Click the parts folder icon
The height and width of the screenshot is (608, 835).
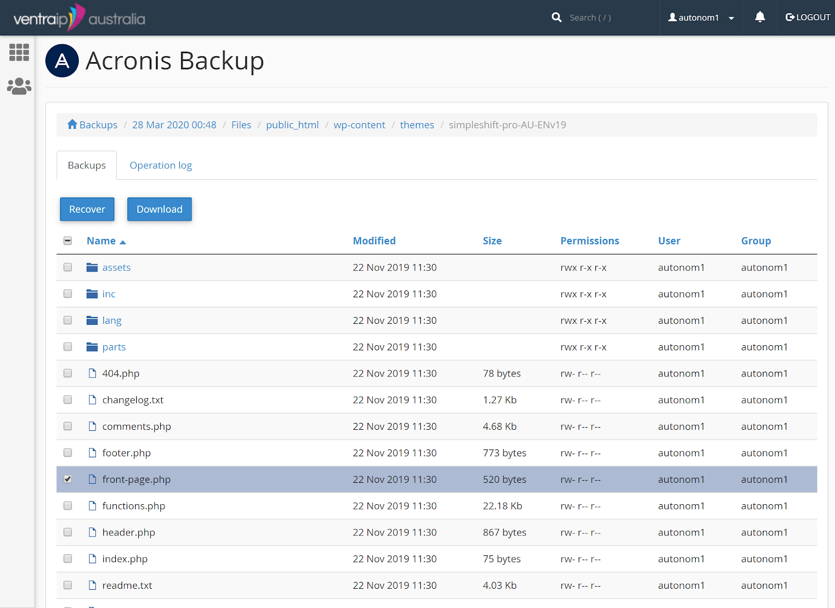pyautogui.click(x=92, y=347)
